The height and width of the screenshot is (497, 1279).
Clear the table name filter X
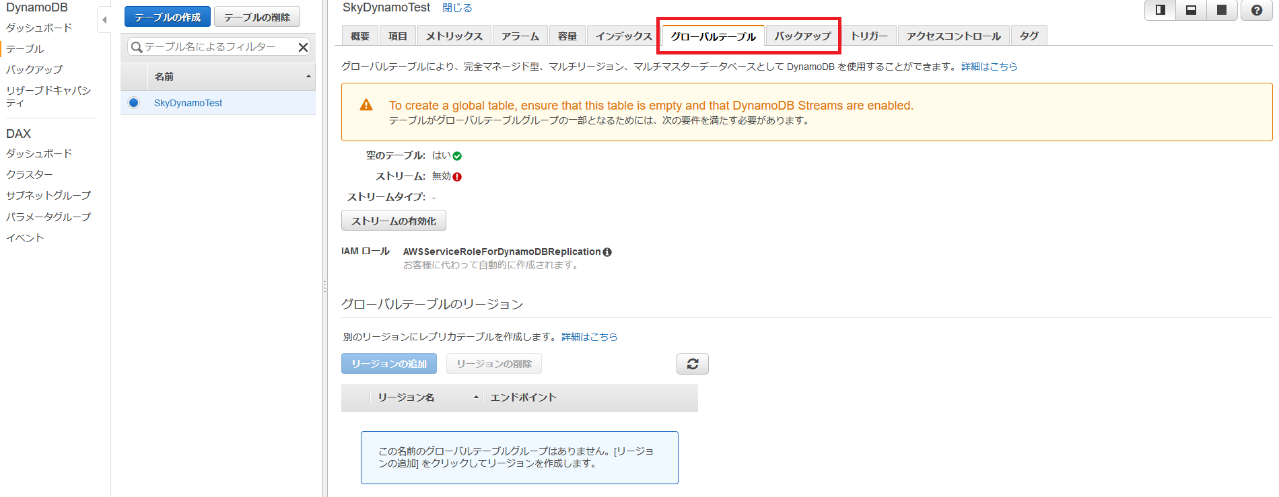click(x=303, y=47)
